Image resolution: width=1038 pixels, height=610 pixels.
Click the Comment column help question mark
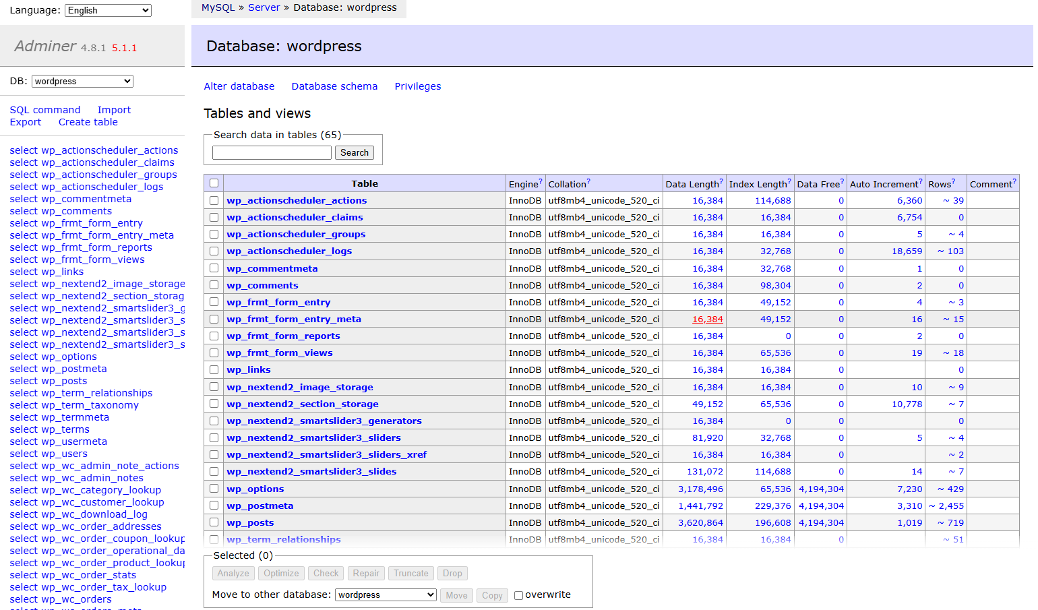coord(1014,182)
